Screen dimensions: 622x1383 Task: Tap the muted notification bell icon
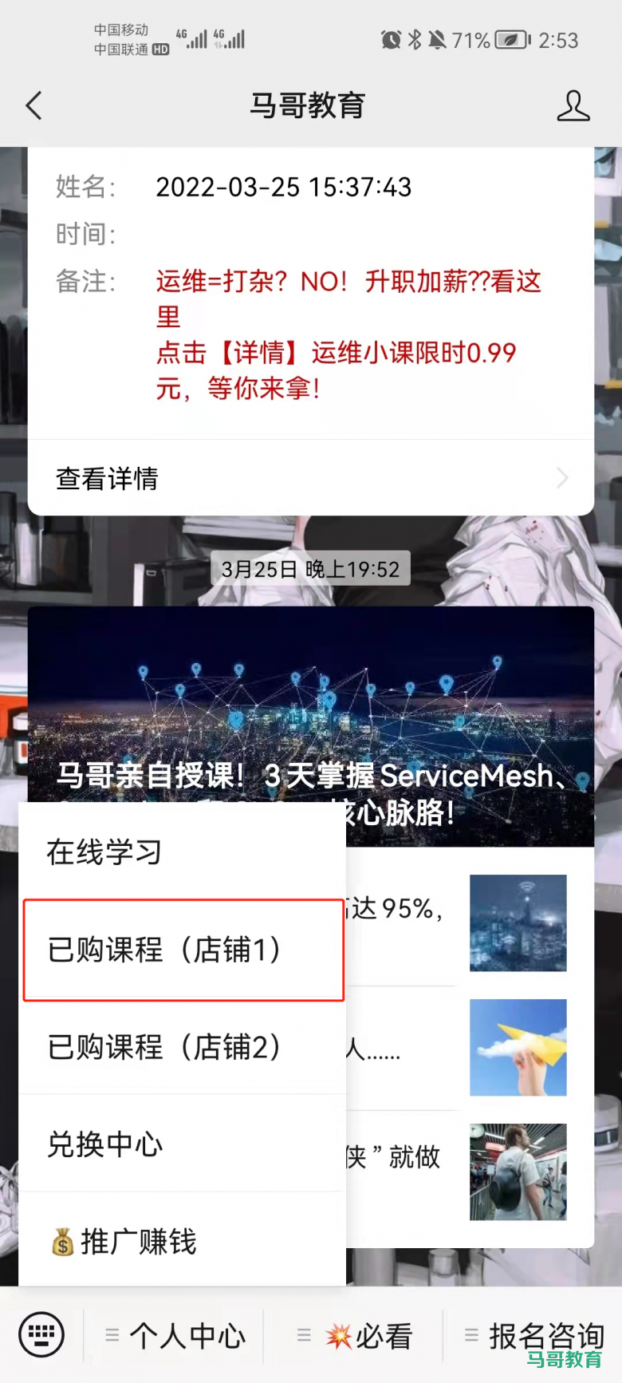(x=437, y=40)
